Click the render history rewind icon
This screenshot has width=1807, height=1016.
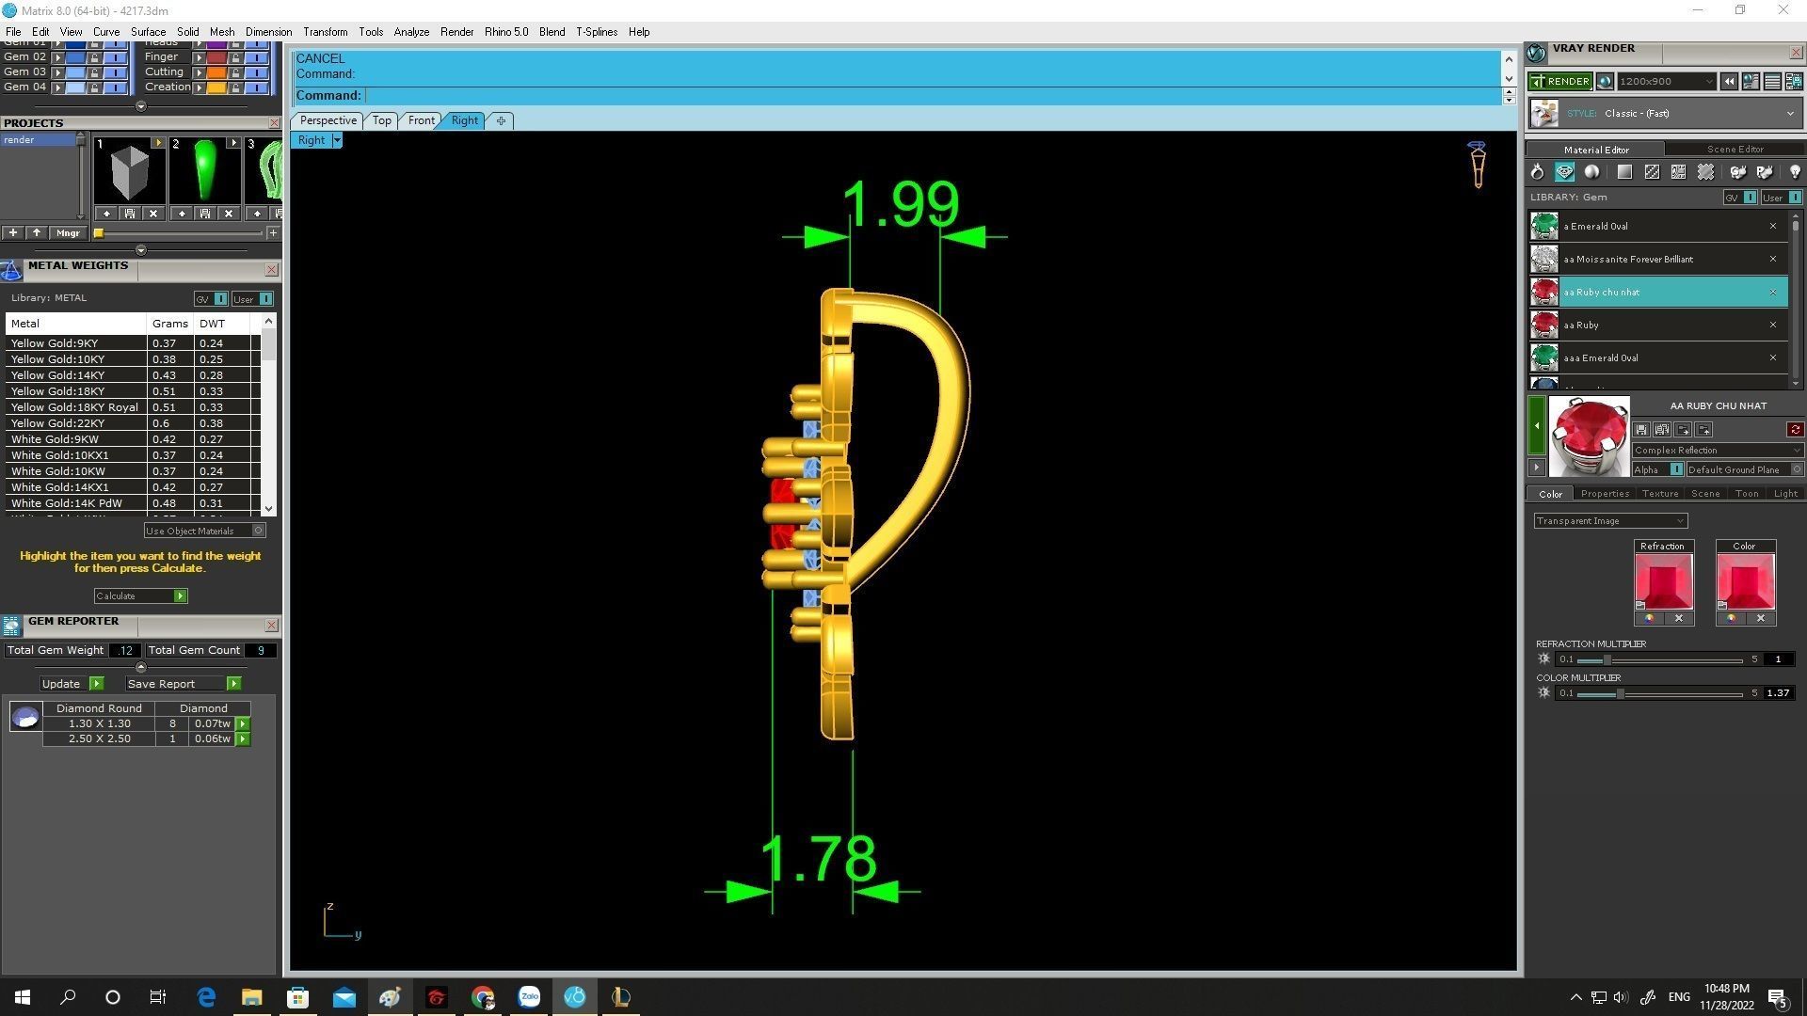(1729, 82)
